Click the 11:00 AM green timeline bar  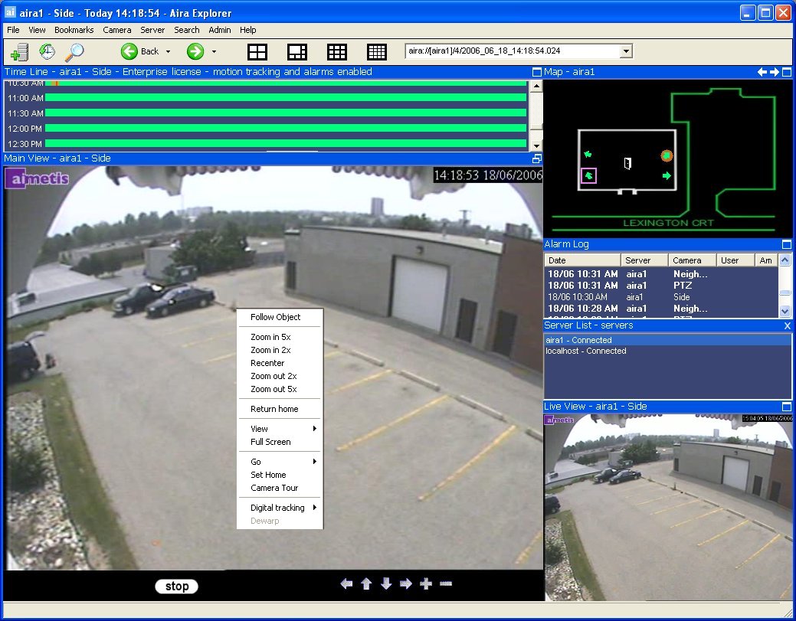286,98
